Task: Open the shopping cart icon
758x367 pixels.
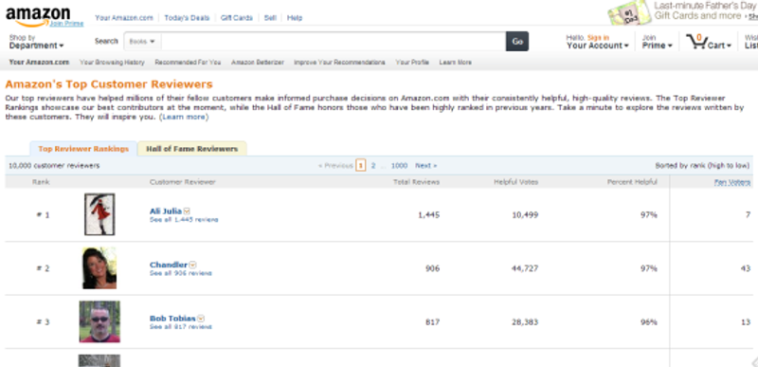Action: (696, 42)
